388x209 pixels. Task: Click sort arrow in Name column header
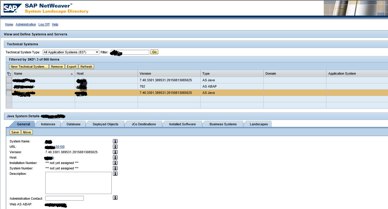71,74
